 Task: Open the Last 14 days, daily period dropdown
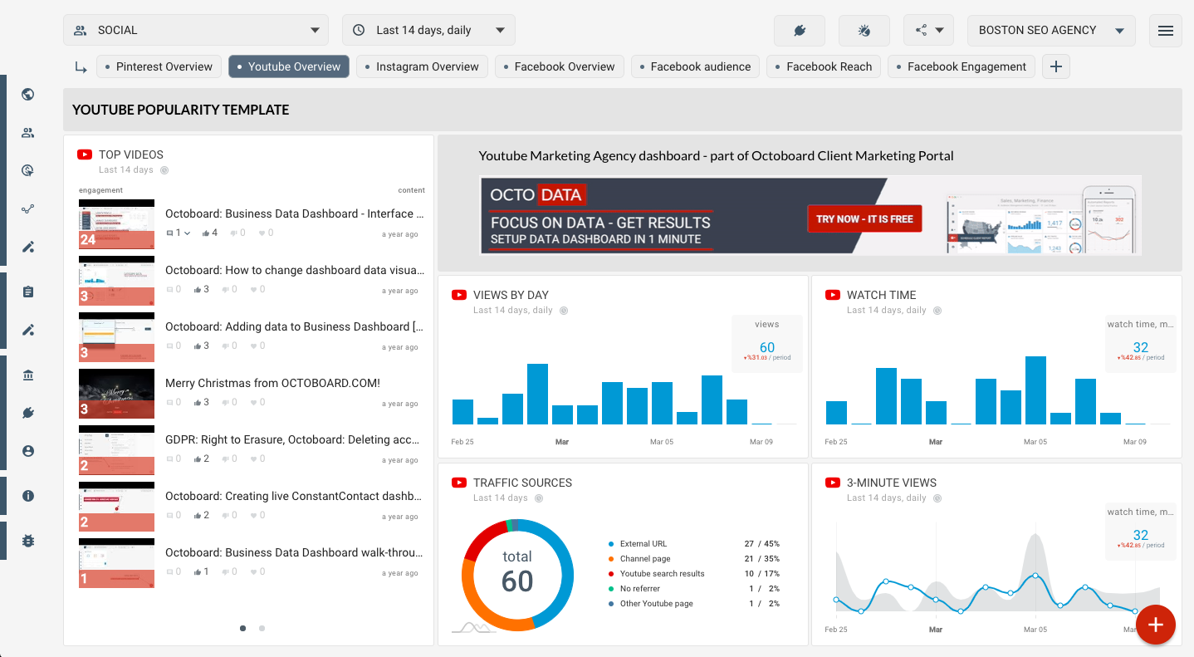pos(428,31)
